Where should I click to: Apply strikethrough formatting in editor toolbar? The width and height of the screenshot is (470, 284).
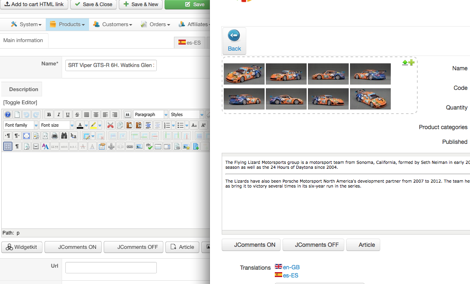[77, 114]
